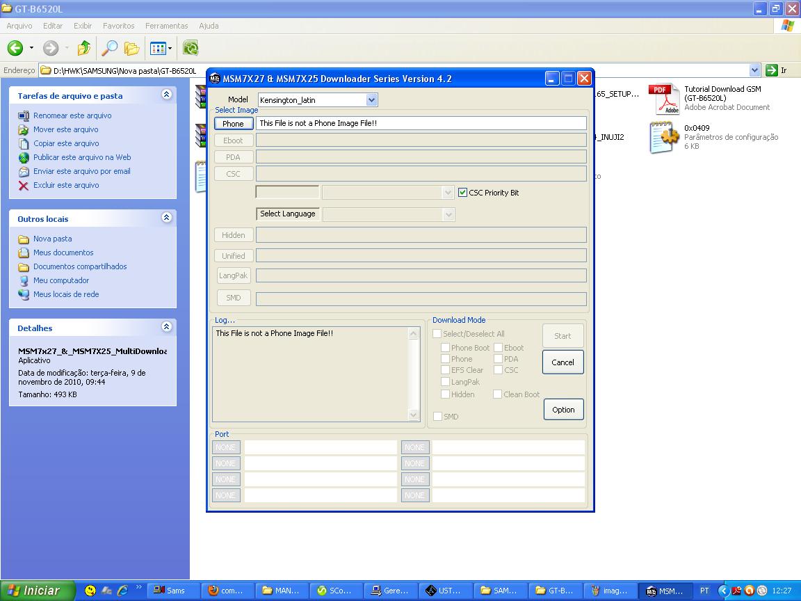Select the 0x0409 configuration file icon
Viewport: 801px width, 601px height.
[663, 137]
